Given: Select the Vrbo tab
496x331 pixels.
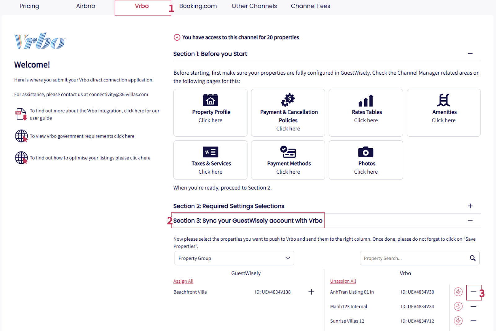Looking at the screenshot, I should tap(142, 6).
